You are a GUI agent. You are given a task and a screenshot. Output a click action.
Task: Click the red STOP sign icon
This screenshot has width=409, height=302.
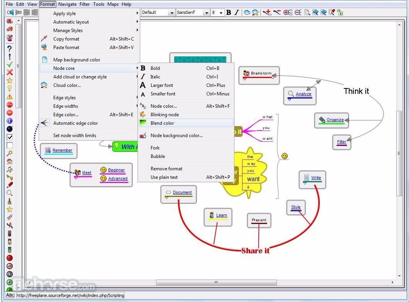coord(9,105)
